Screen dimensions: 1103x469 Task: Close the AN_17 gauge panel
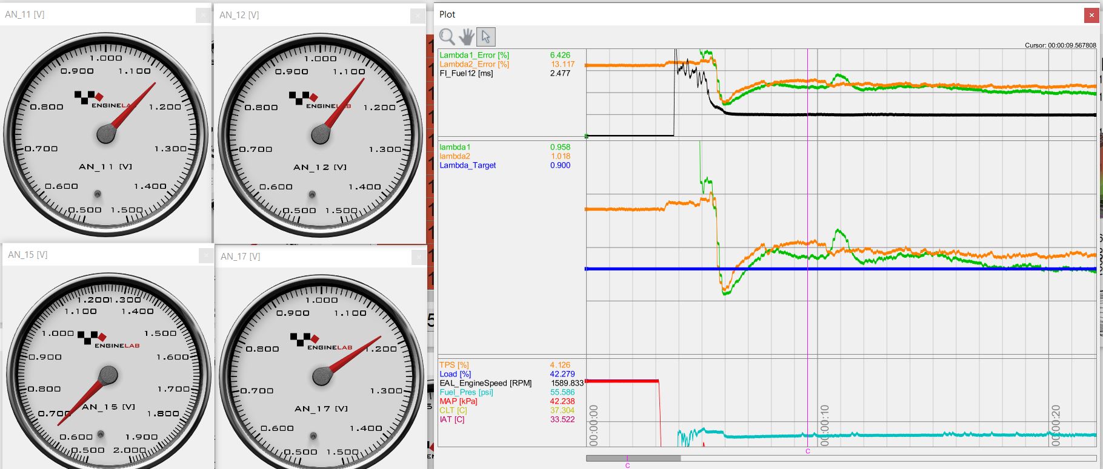[x=418, y=257]
